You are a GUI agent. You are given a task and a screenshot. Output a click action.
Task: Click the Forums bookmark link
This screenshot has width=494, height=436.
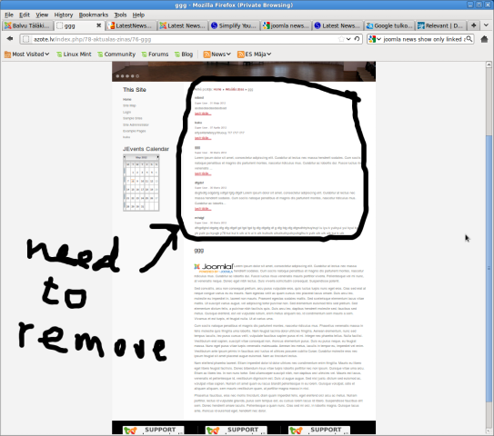click(155, 54)
